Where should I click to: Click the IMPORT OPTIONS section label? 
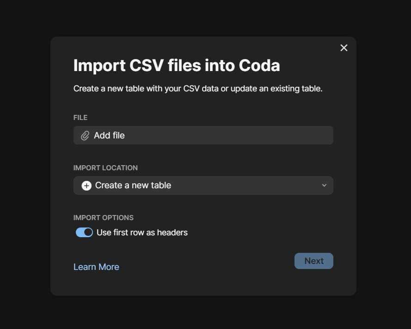point(103,218)
